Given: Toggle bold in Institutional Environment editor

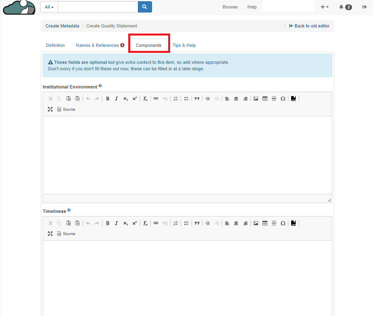Looking at the screenshot, I should [108, 99].
